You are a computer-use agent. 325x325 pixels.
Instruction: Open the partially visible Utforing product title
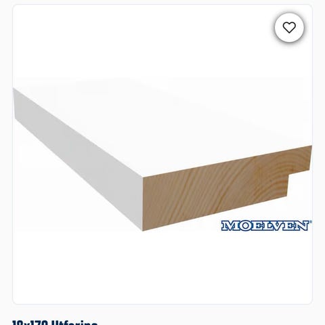(55, 322)
